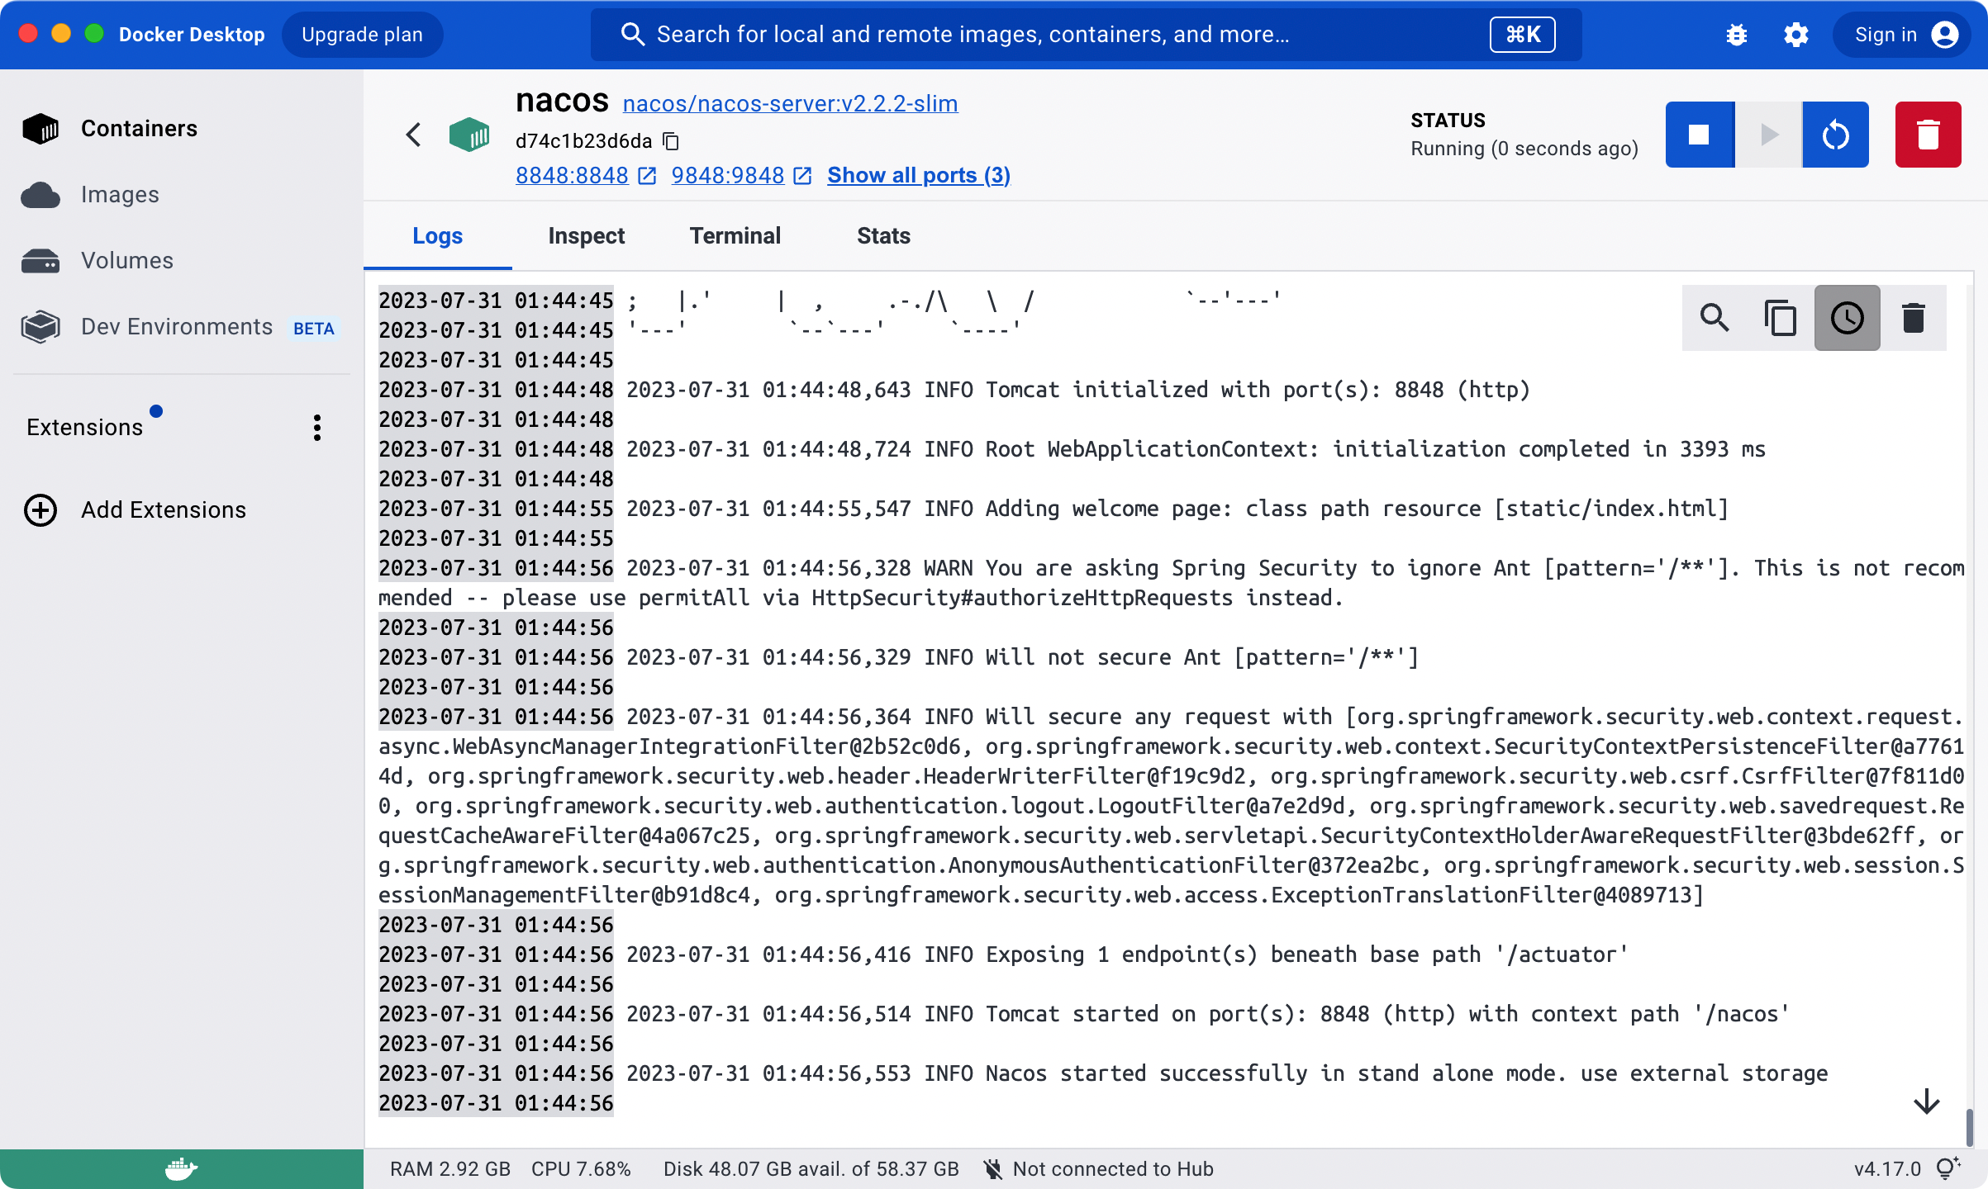
Task: Open the Extensions options menu
Action: click(316, 427)
